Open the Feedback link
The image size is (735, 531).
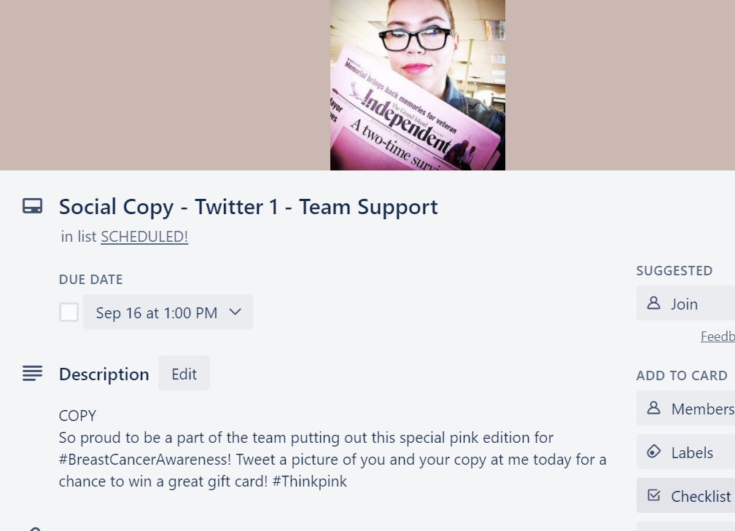(x=717, y=337)
